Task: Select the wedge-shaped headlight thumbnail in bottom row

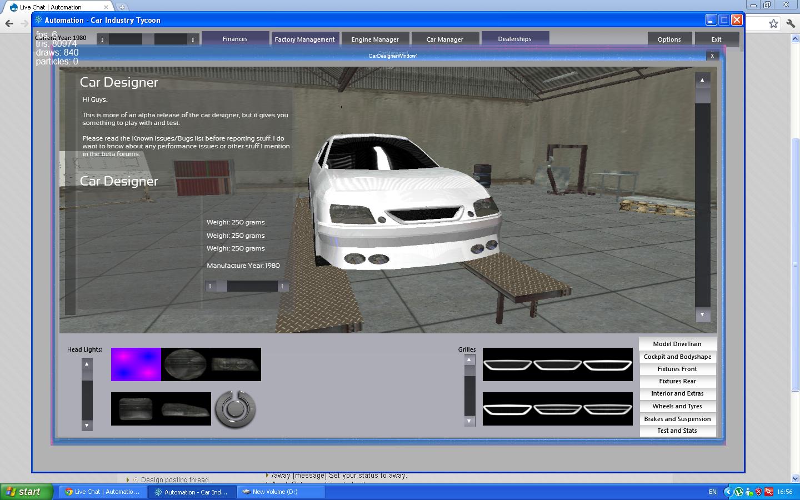Action: point(186,409)
